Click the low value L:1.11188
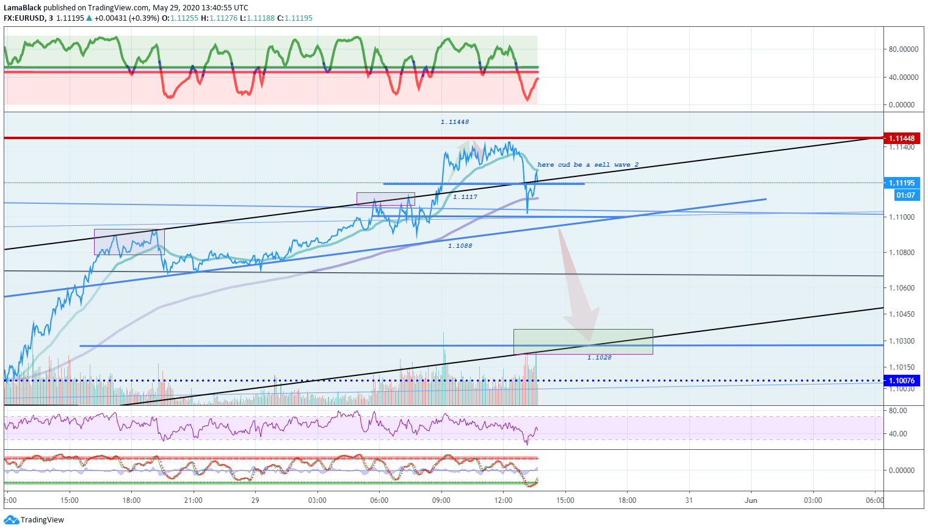This screenshot has width=928, height=531. pyautogui.click(x=257, y=18)
